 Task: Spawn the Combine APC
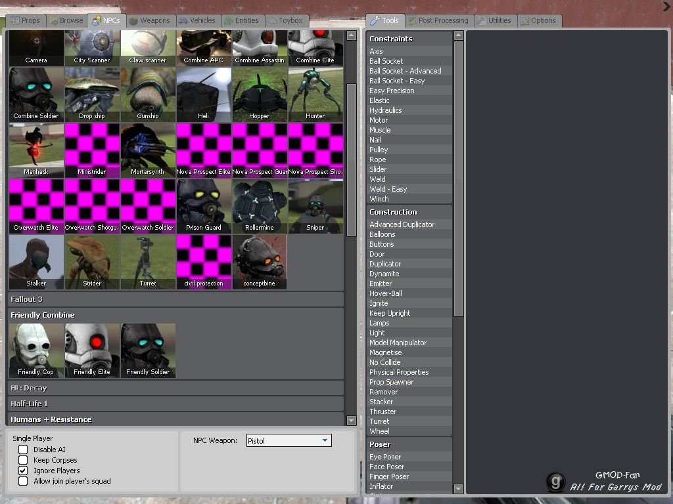(x=204, y=47)
